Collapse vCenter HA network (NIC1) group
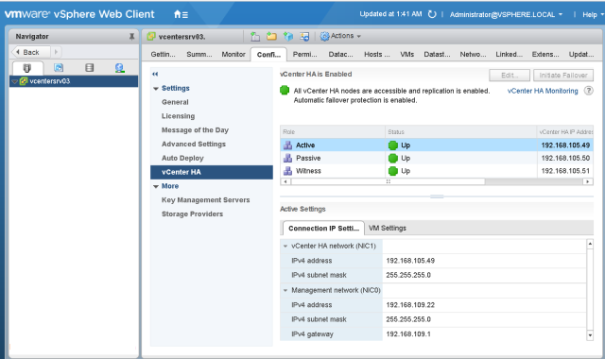This screenshot has height=359, width=605. tap(285, 246)
